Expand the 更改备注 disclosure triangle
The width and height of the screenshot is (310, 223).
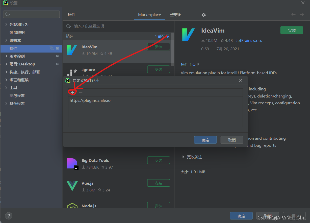click(183, 157)
